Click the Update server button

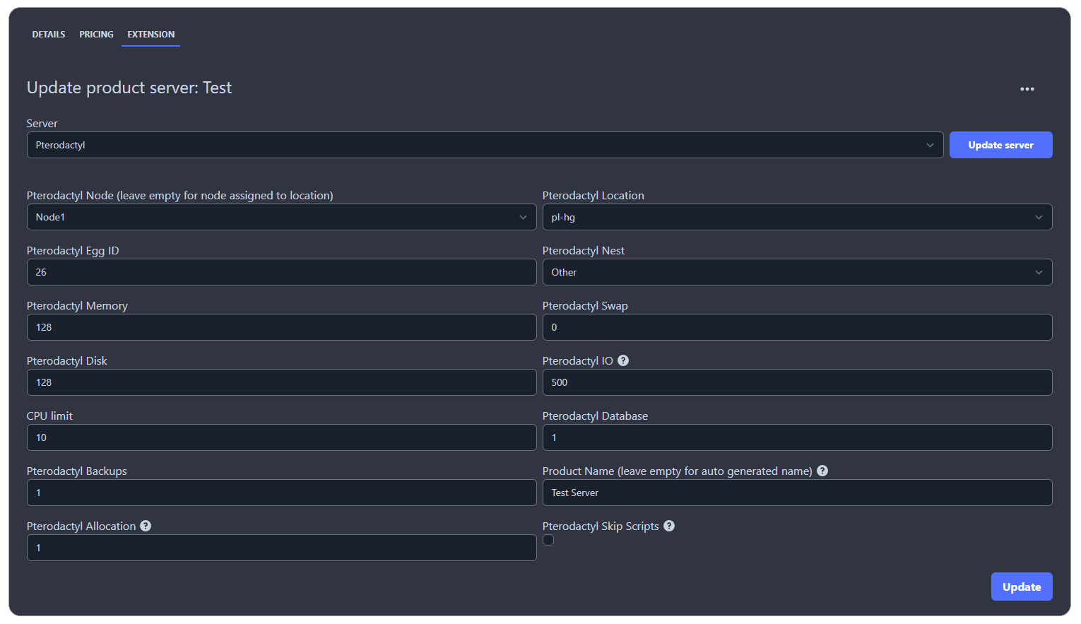click(1000, 145)
